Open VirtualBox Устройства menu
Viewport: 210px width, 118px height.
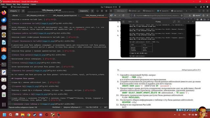[x=25, y=4]
